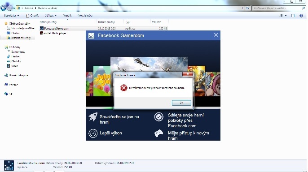Click Stažené soubory in the address path
308x172 pixels.
click(48, 8)
